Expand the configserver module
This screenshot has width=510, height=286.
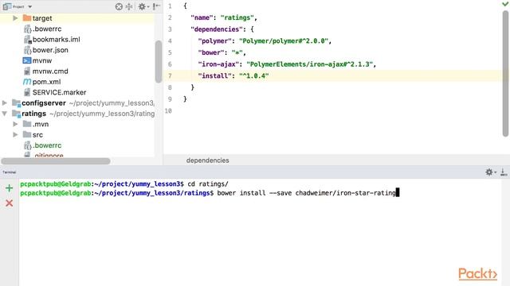(5, 103)
